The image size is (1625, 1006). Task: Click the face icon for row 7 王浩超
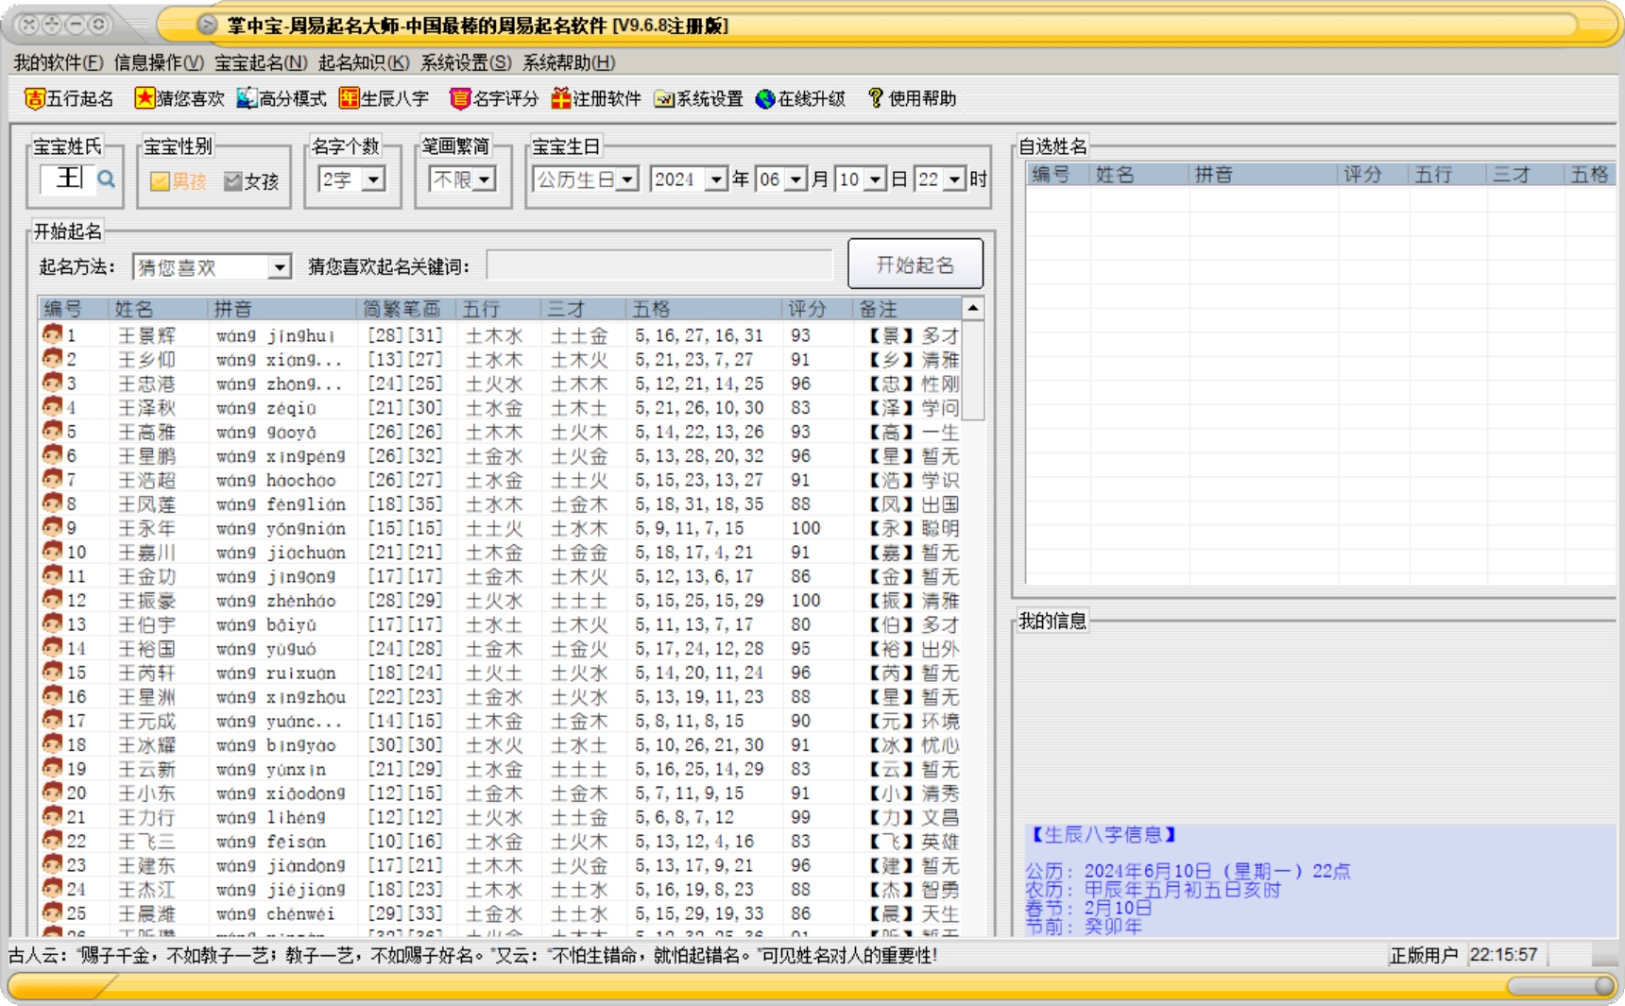[x=52, y=479]
